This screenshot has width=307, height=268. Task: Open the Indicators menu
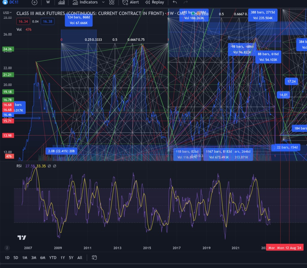85,2
